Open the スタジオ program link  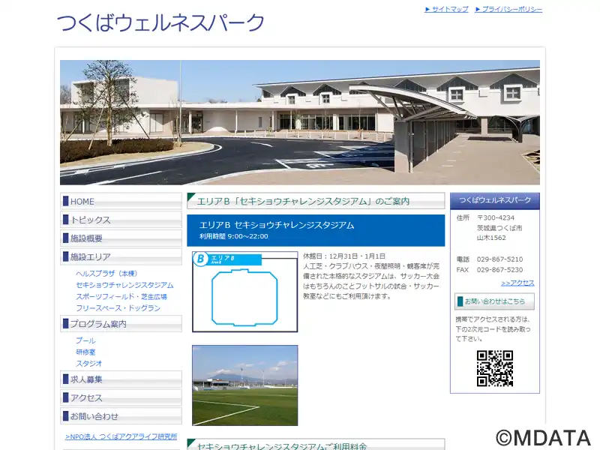[89, 364]
